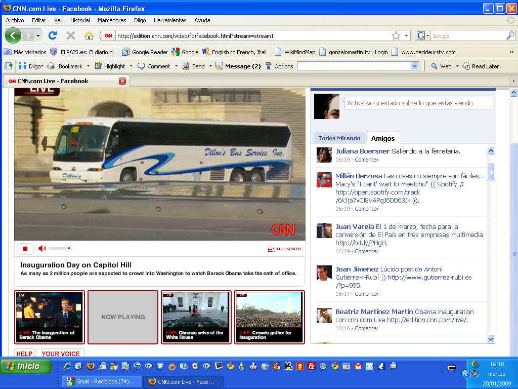Switch to the Todos Mirando tab
This screenshot has width=518, height=389.
click(339, 138)
